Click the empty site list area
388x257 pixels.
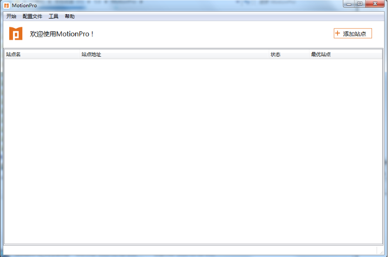pos(194,149)
